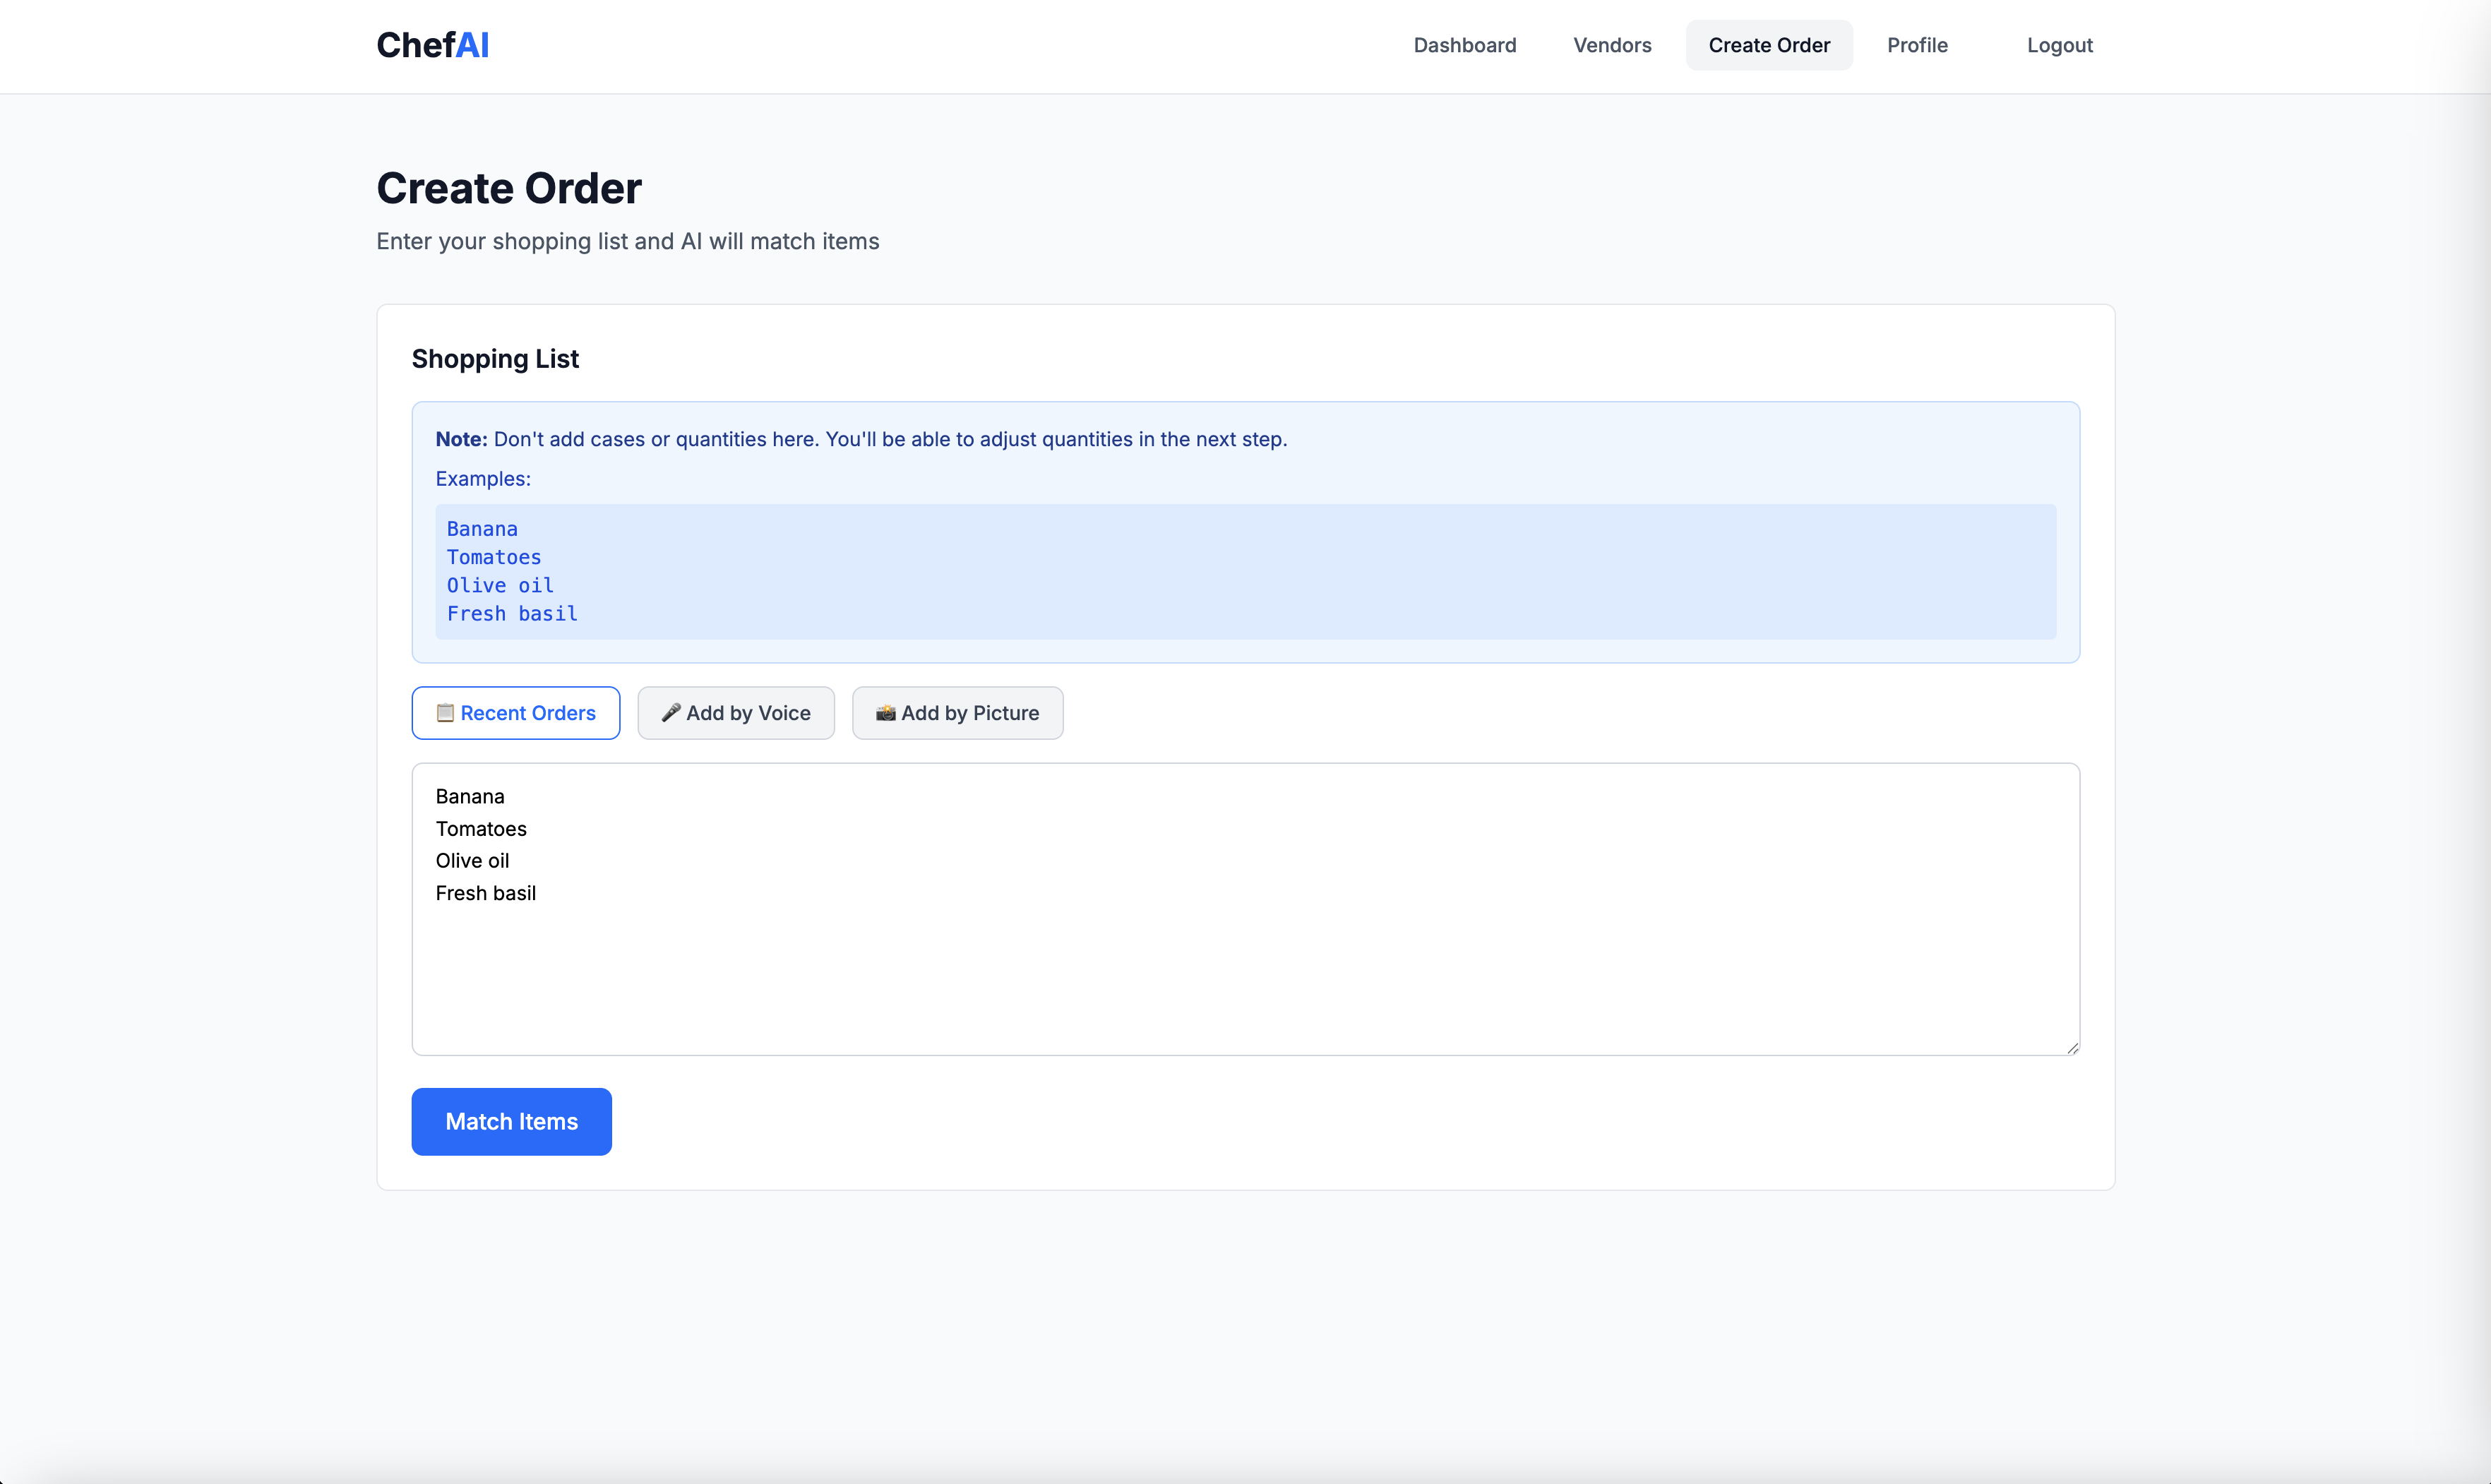Go to the Vendors page
Screen dimensions: 2491x1484
tap(1612, 45)
